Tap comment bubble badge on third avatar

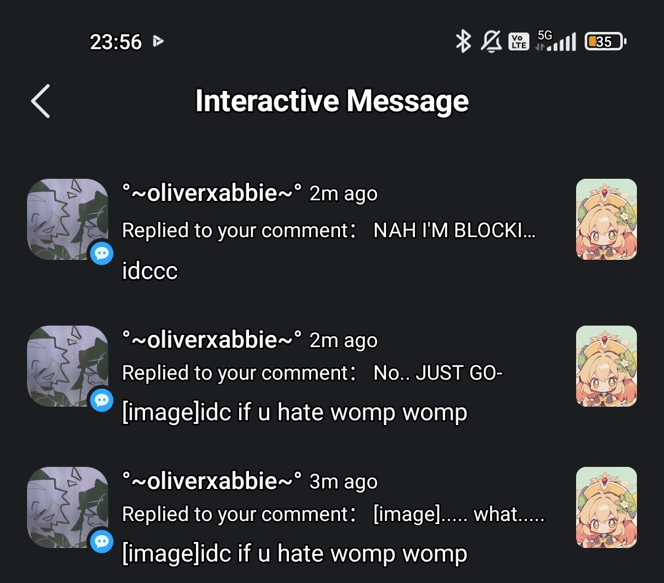pyautogui.click(x=101, y=542)
